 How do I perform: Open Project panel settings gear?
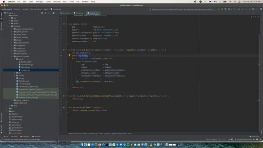click(53, 13)
